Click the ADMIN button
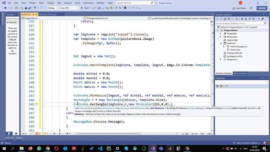 (262, 8)
